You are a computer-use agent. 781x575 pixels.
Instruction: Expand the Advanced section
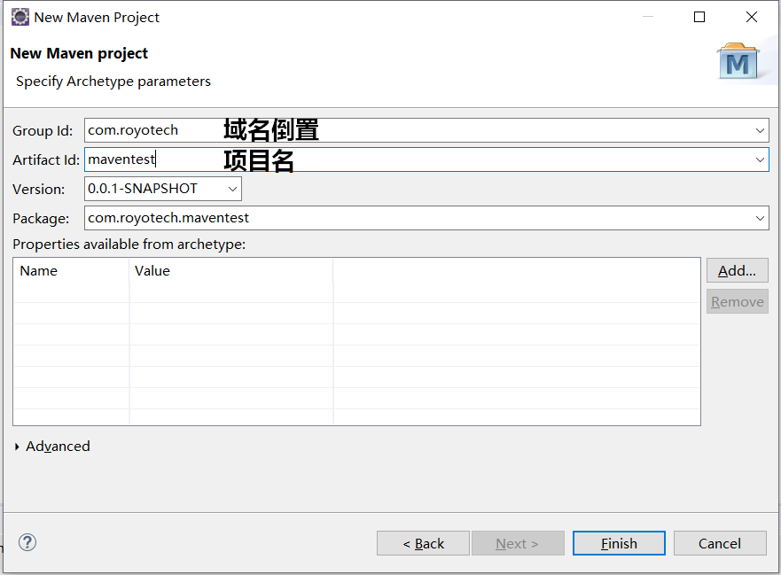17,447
